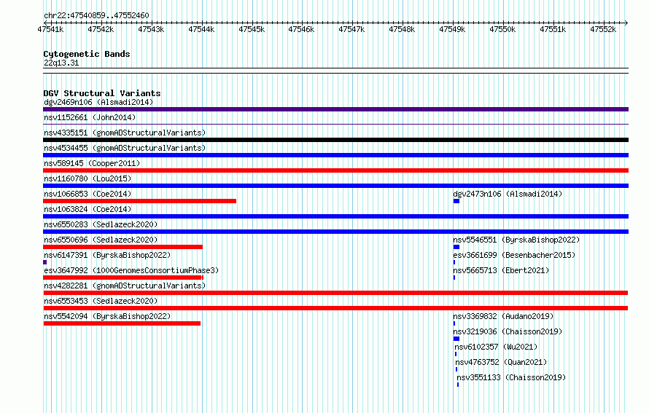Screen dimensions: 649x413
Task: Click nsv6102357 (Wu2021) label
Action: pyautogui.click(x=497, y=347)
